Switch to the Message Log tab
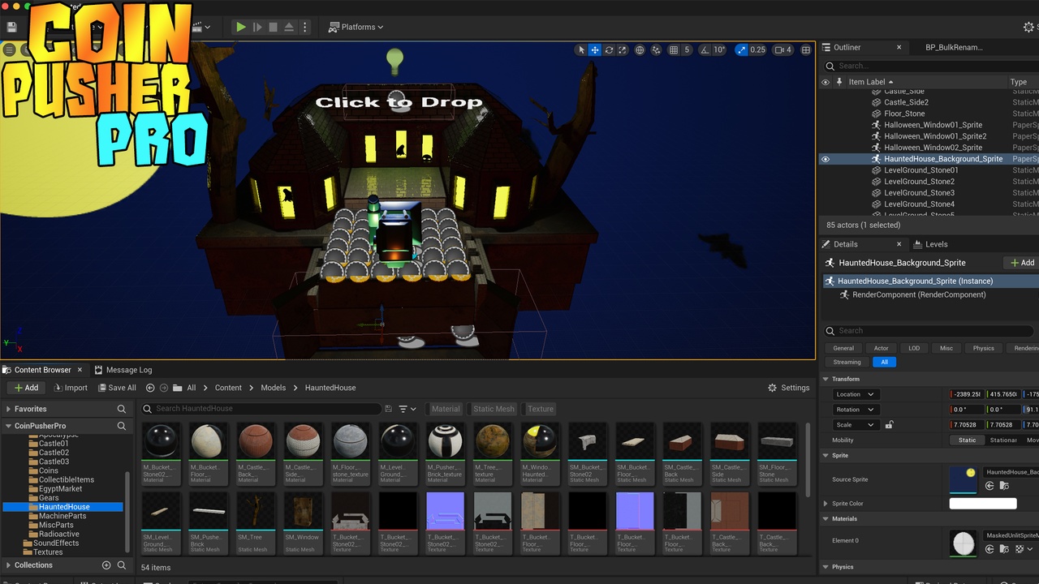Screen dimensions: 1039x584 tap(123, 370)
